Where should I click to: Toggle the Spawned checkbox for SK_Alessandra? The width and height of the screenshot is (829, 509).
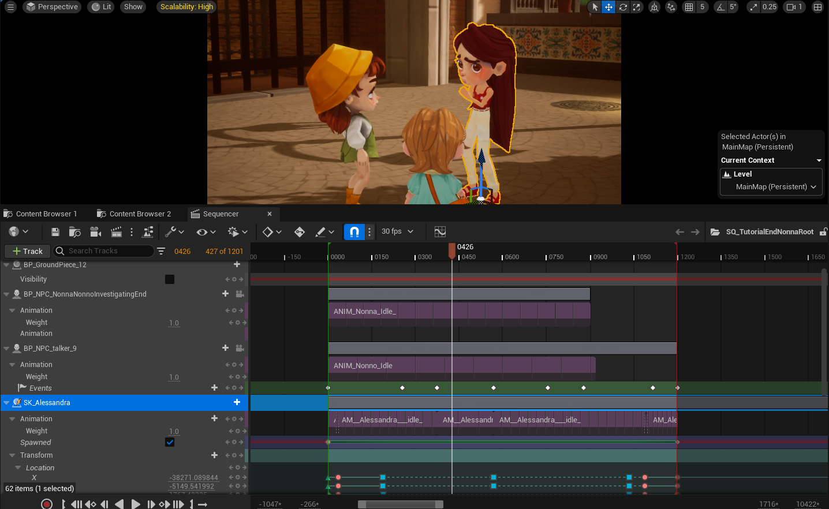pos(170,442)
